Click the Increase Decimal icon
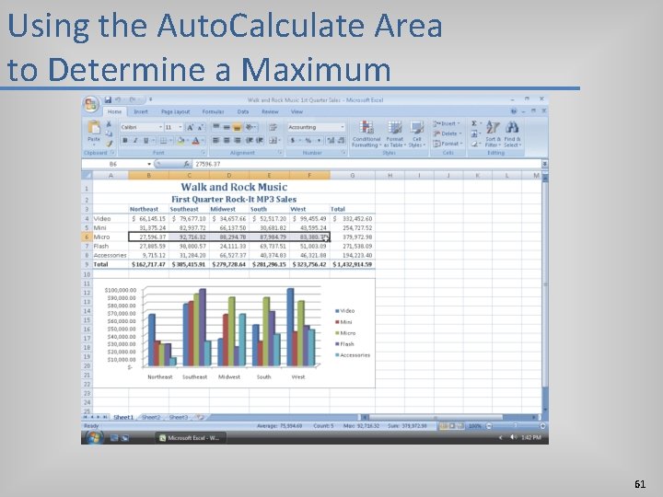The width and height of the screenshot is (663, 497). click(x=331, y=140)
